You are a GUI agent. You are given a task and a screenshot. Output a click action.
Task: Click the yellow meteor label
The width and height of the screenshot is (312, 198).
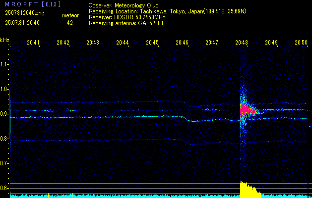point(70,15)
